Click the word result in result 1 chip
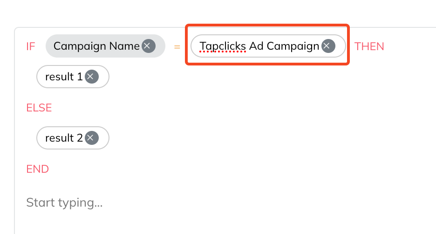Screen dimensions: 436x234 click(60, 77)
